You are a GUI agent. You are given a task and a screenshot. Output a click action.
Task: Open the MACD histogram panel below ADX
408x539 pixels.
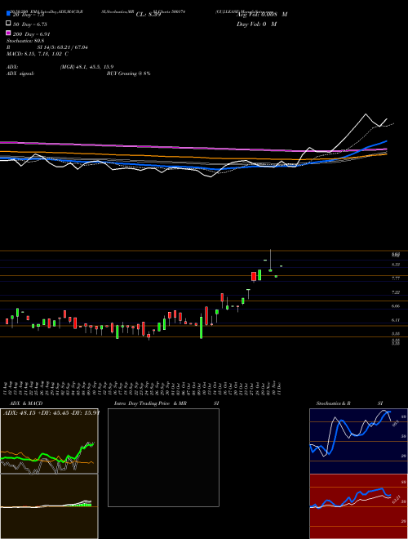49,506
